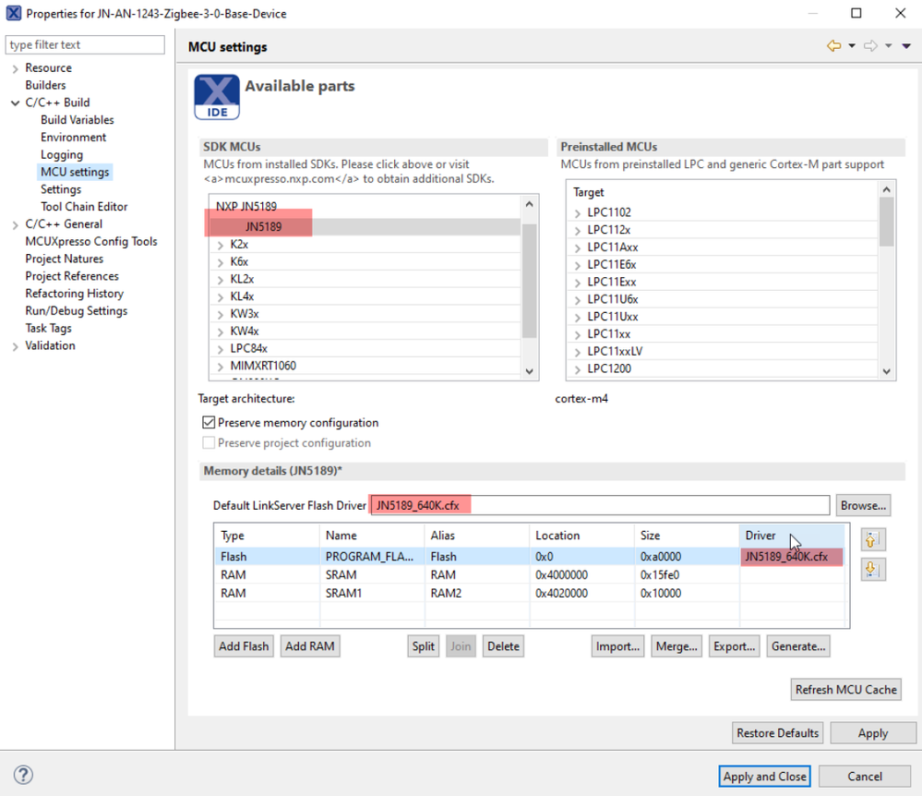
Task: Open the Environment page
Action: click(74, 137)
